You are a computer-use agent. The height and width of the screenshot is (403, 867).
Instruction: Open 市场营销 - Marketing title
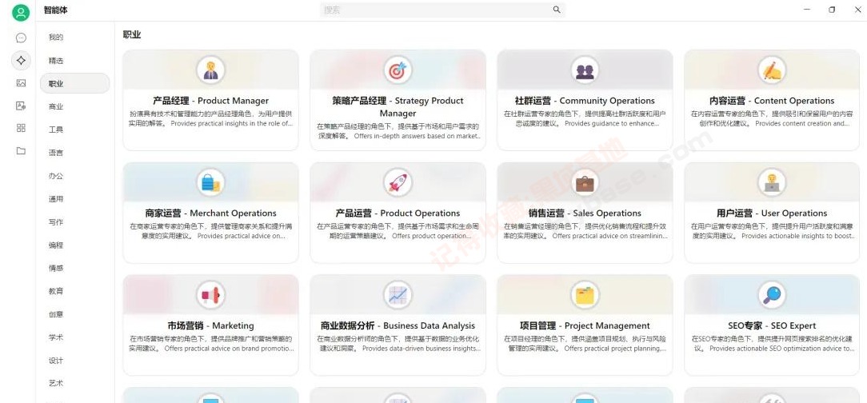210,325
